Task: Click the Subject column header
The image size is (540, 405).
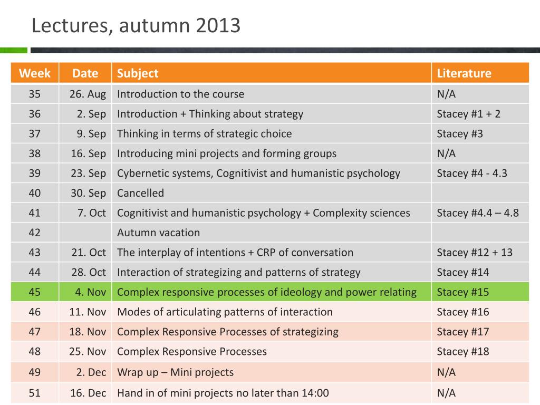Action: (272, 73)
